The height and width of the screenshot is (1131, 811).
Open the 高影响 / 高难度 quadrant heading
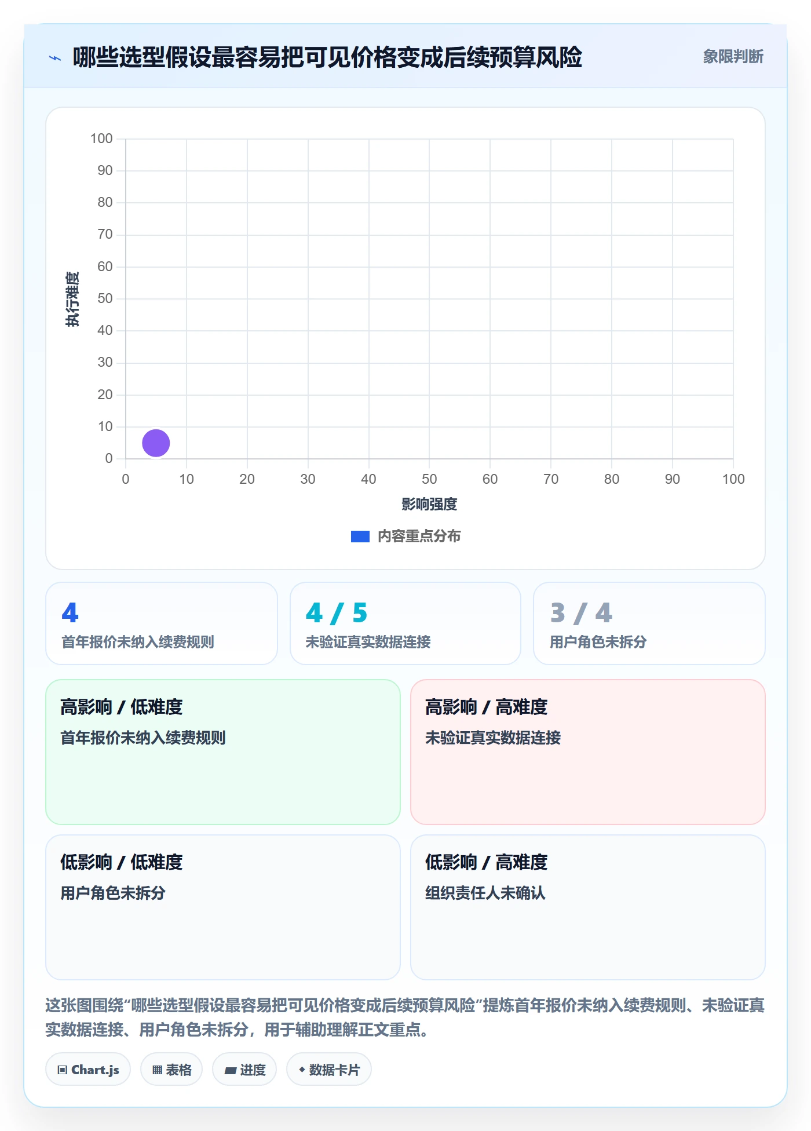click(x=487, y=707)
